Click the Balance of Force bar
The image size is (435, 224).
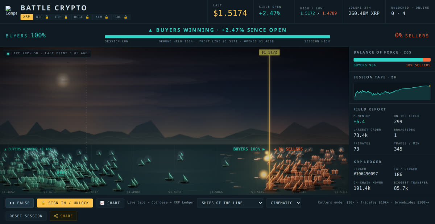(392, 60)
